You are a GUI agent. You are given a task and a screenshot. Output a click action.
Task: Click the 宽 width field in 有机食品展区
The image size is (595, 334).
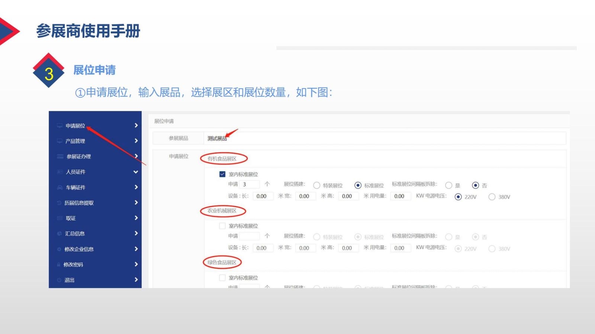(x=306, y=196)
